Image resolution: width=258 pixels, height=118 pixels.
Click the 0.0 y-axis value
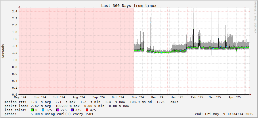(x=15, y=95)
